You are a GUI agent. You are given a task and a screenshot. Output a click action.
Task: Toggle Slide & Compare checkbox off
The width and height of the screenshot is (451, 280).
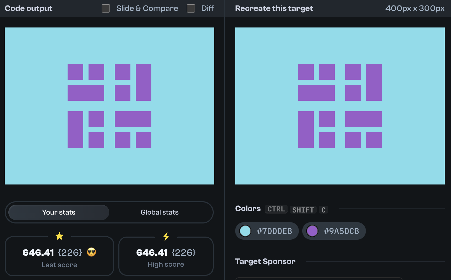106,8
